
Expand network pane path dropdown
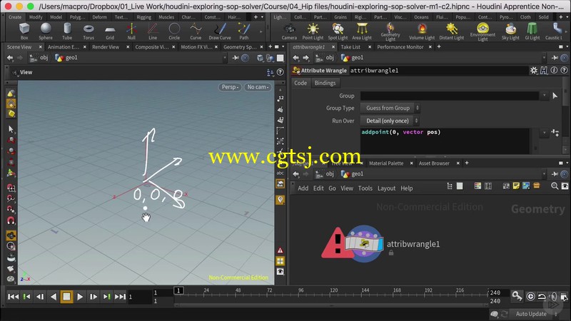(x=544, y=174)
